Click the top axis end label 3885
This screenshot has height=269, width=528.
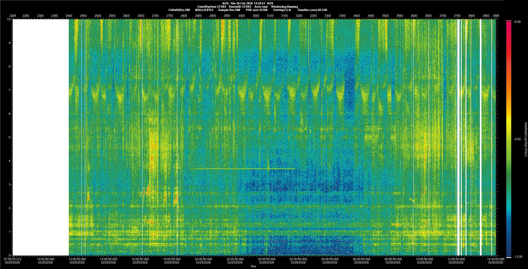(496, 16)
